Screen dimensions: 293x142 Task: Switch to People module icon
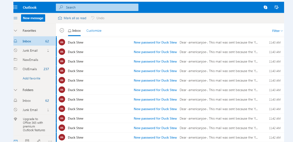click(x=39, y=141)
